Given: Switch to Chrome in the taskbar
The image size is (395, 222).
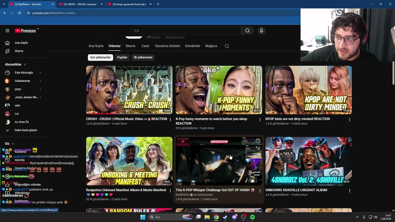Looking at the screenshot, I should click(216, 217).
